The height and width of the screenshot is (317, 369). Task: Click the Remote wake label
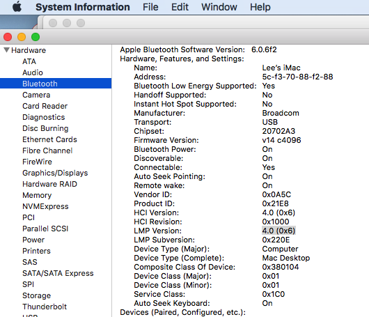click(159, 185)
